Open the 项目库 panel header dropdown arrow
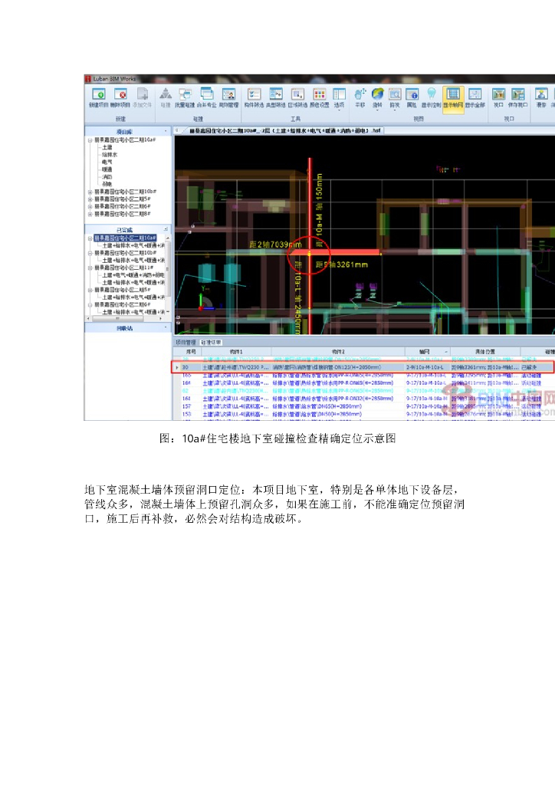 pos(166,132)
